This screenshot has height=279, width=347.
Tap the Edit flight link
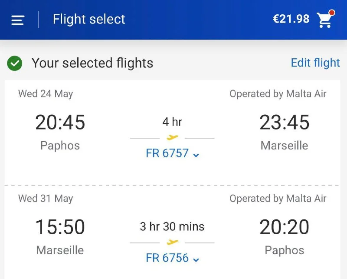[315, 63]
